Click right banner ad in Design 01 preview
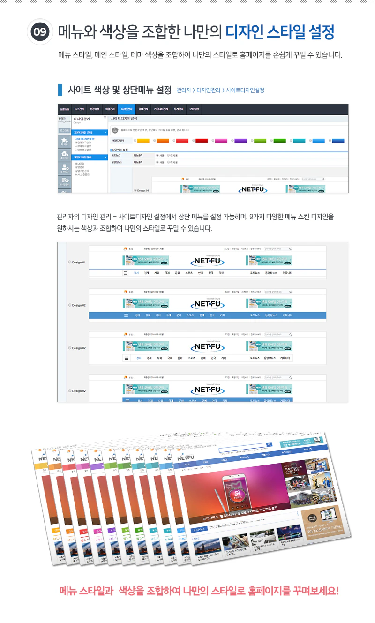This screenshot has width=375, height=623. (269, 261)
